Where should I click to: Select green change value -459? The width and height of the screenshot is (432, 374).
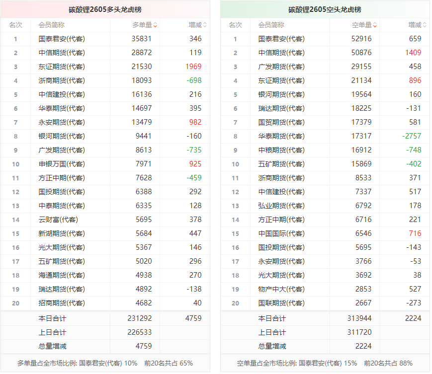coord(194,178)
